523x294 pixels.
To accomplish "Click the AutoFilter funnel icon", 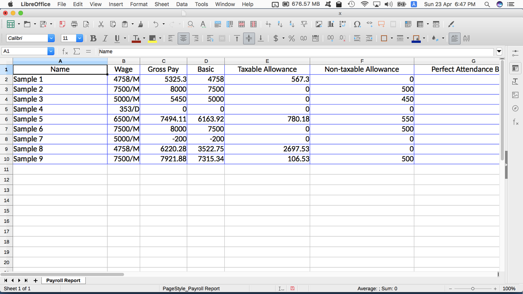I will [304, 24].
